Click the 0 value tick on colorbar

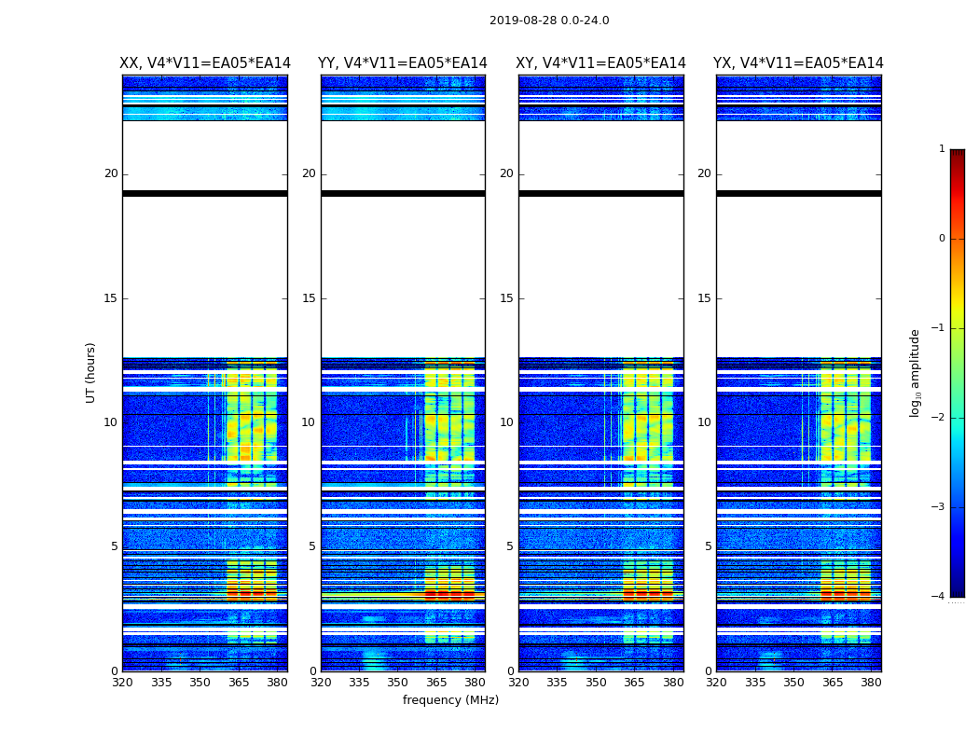[x=942, y=239]
